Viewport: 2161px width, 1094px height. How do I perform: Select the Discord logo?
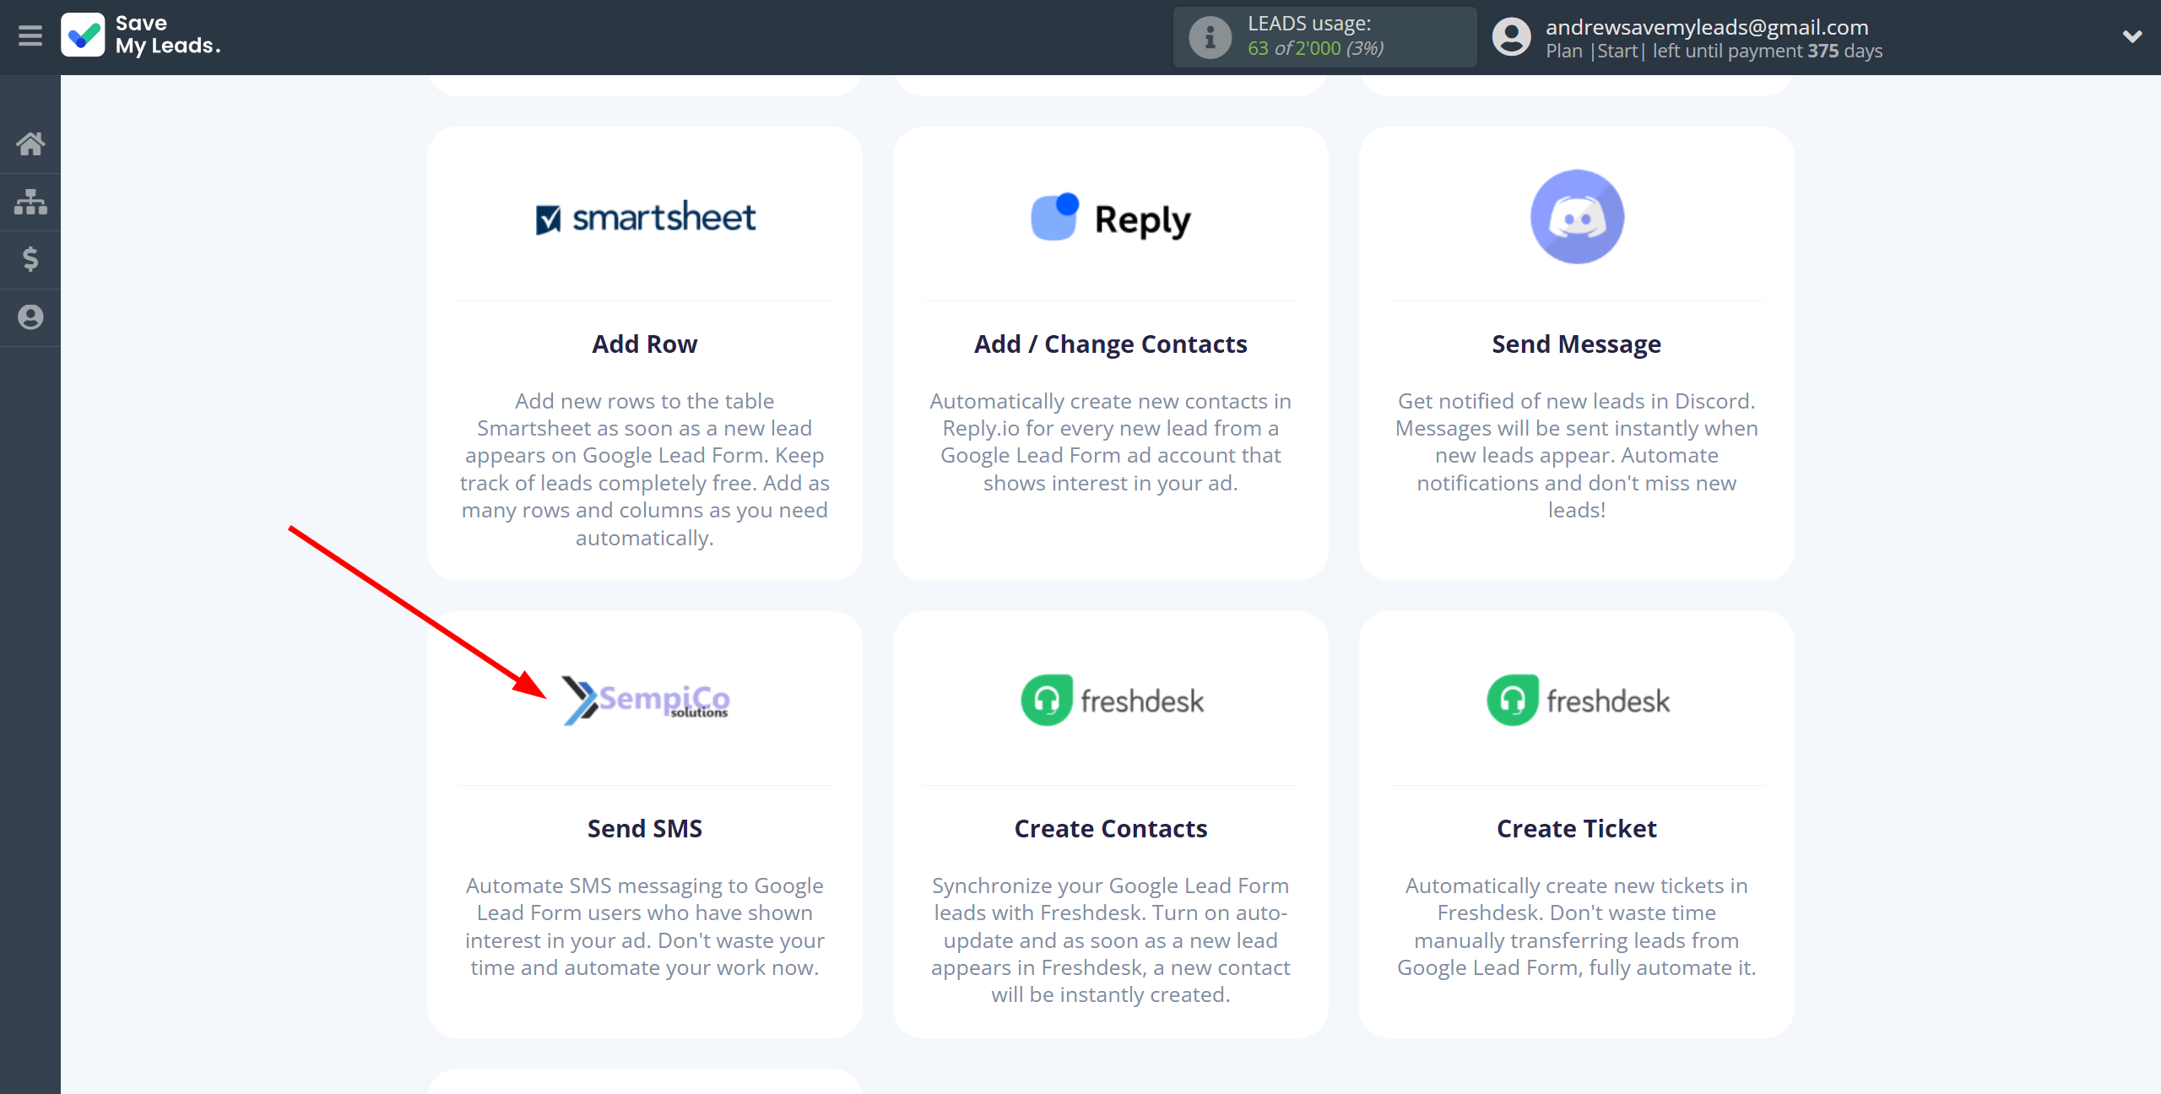(x=1577, y=217)
